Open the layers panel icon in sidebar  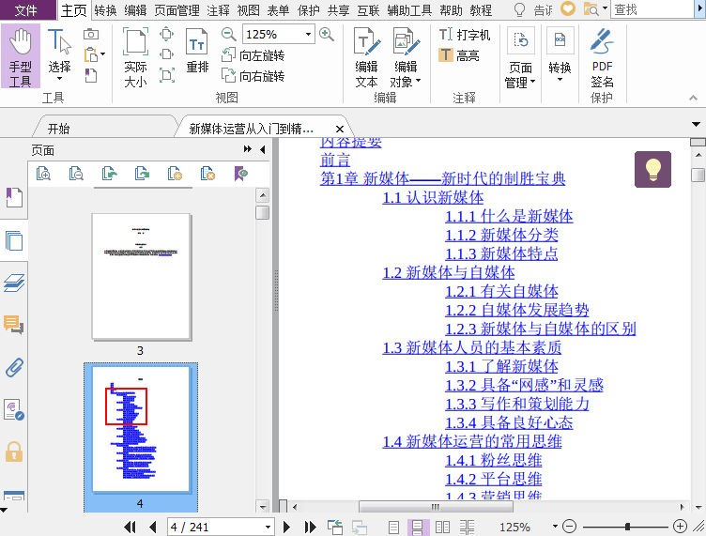point(14,283)
